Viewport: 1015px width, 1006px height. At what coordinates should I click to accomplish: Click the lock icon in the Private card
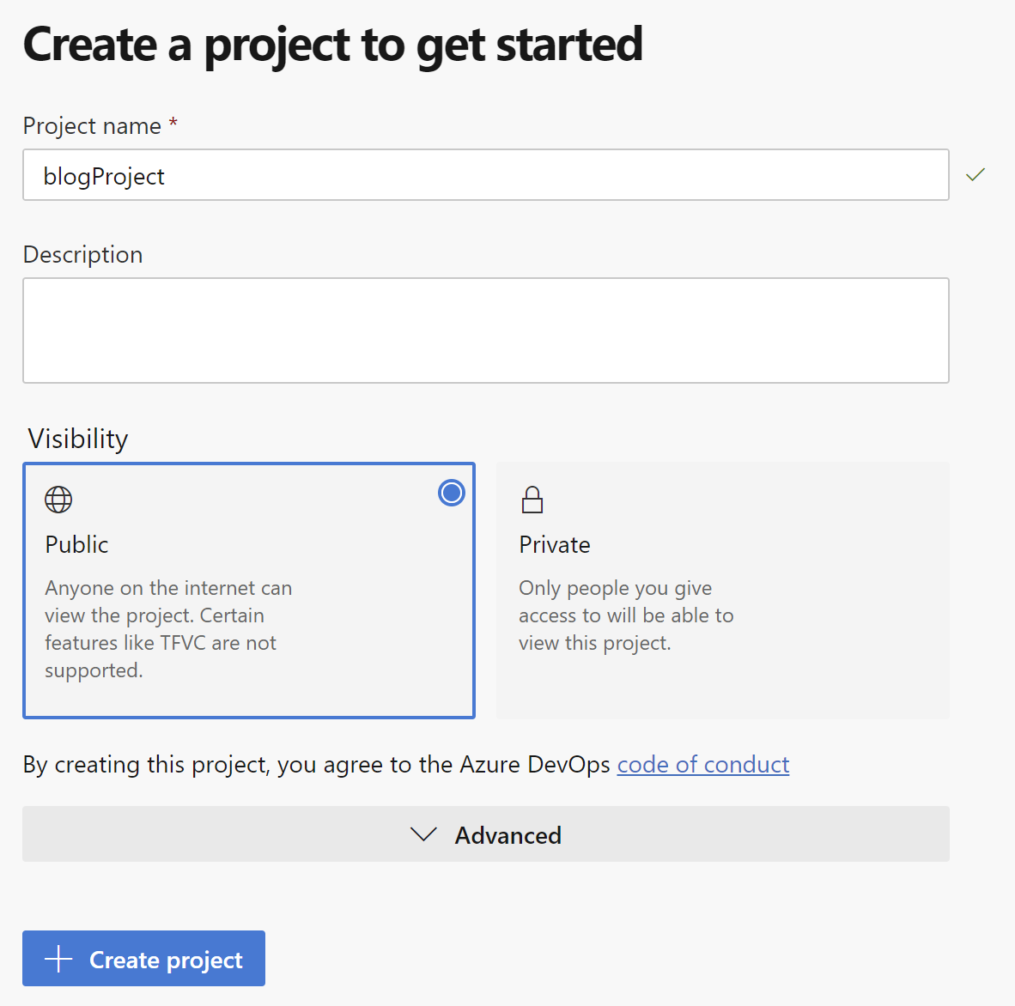tap(532, 500)
